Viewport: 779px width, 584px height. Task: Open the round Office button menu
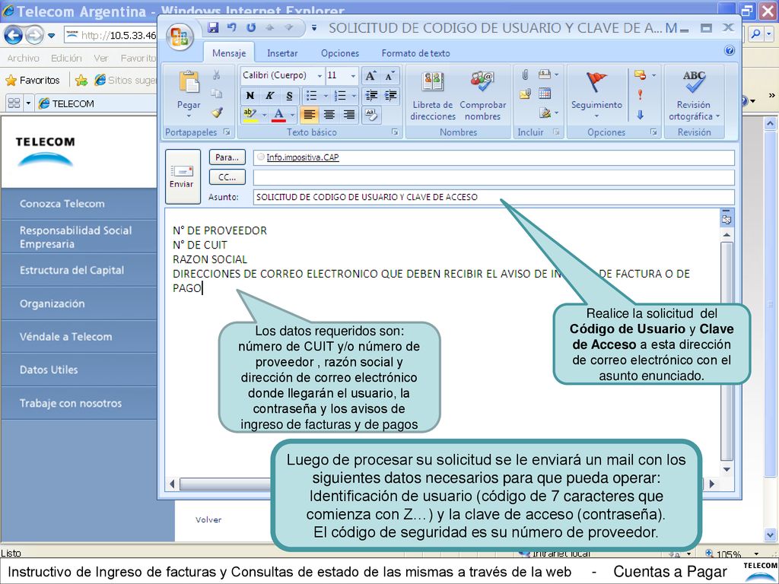180,38
